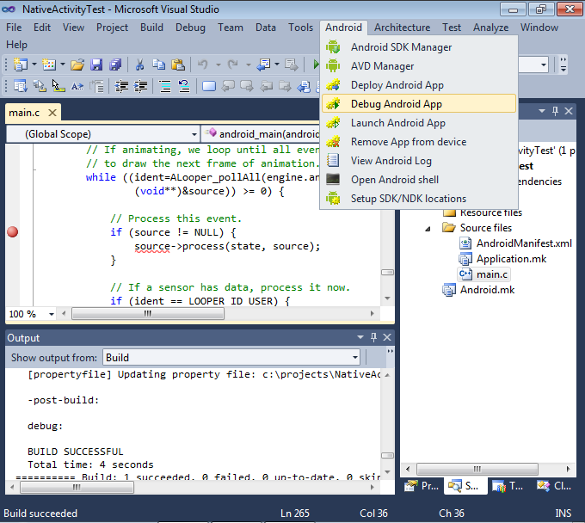Select Debug Android App menu entry
Image resolution: width=585 pixels, height=523 pixels.
(419, 104)
